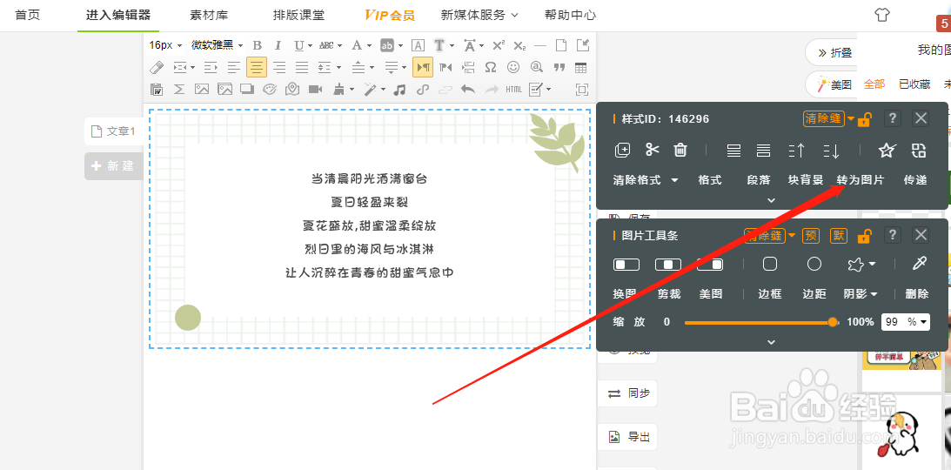Open font color dropdown arrow

(369, 46)
